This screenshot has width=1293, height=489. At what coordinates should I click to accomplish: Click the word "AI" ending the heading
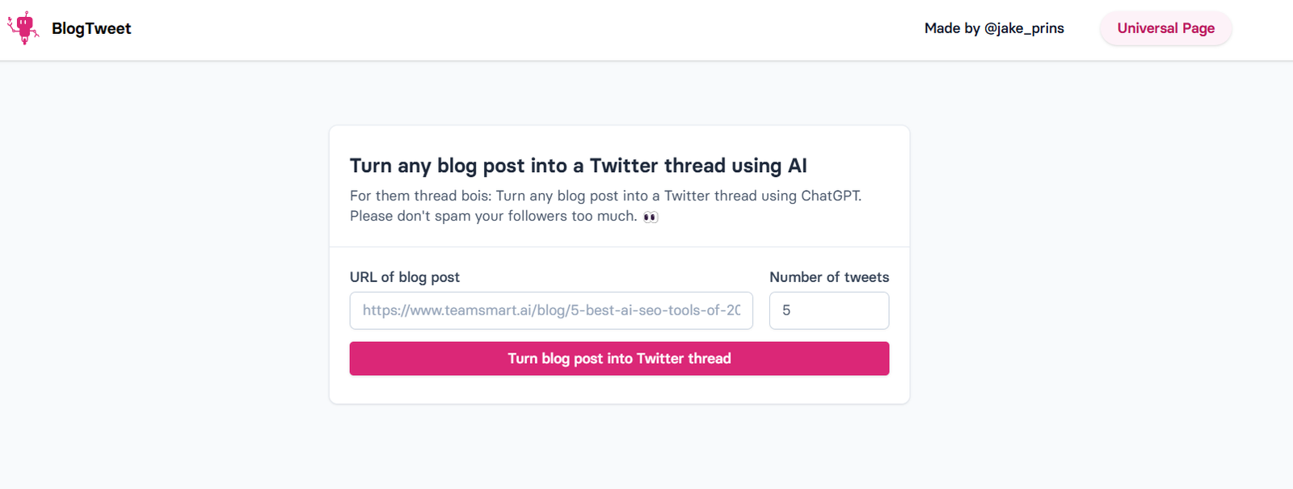click(797, 166)
